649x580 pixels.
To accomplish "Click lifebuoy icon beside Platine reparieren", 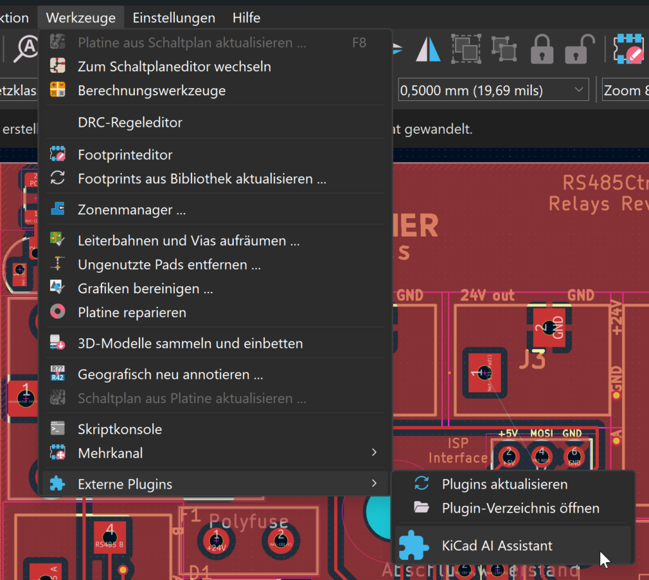I will pos(58,311).
